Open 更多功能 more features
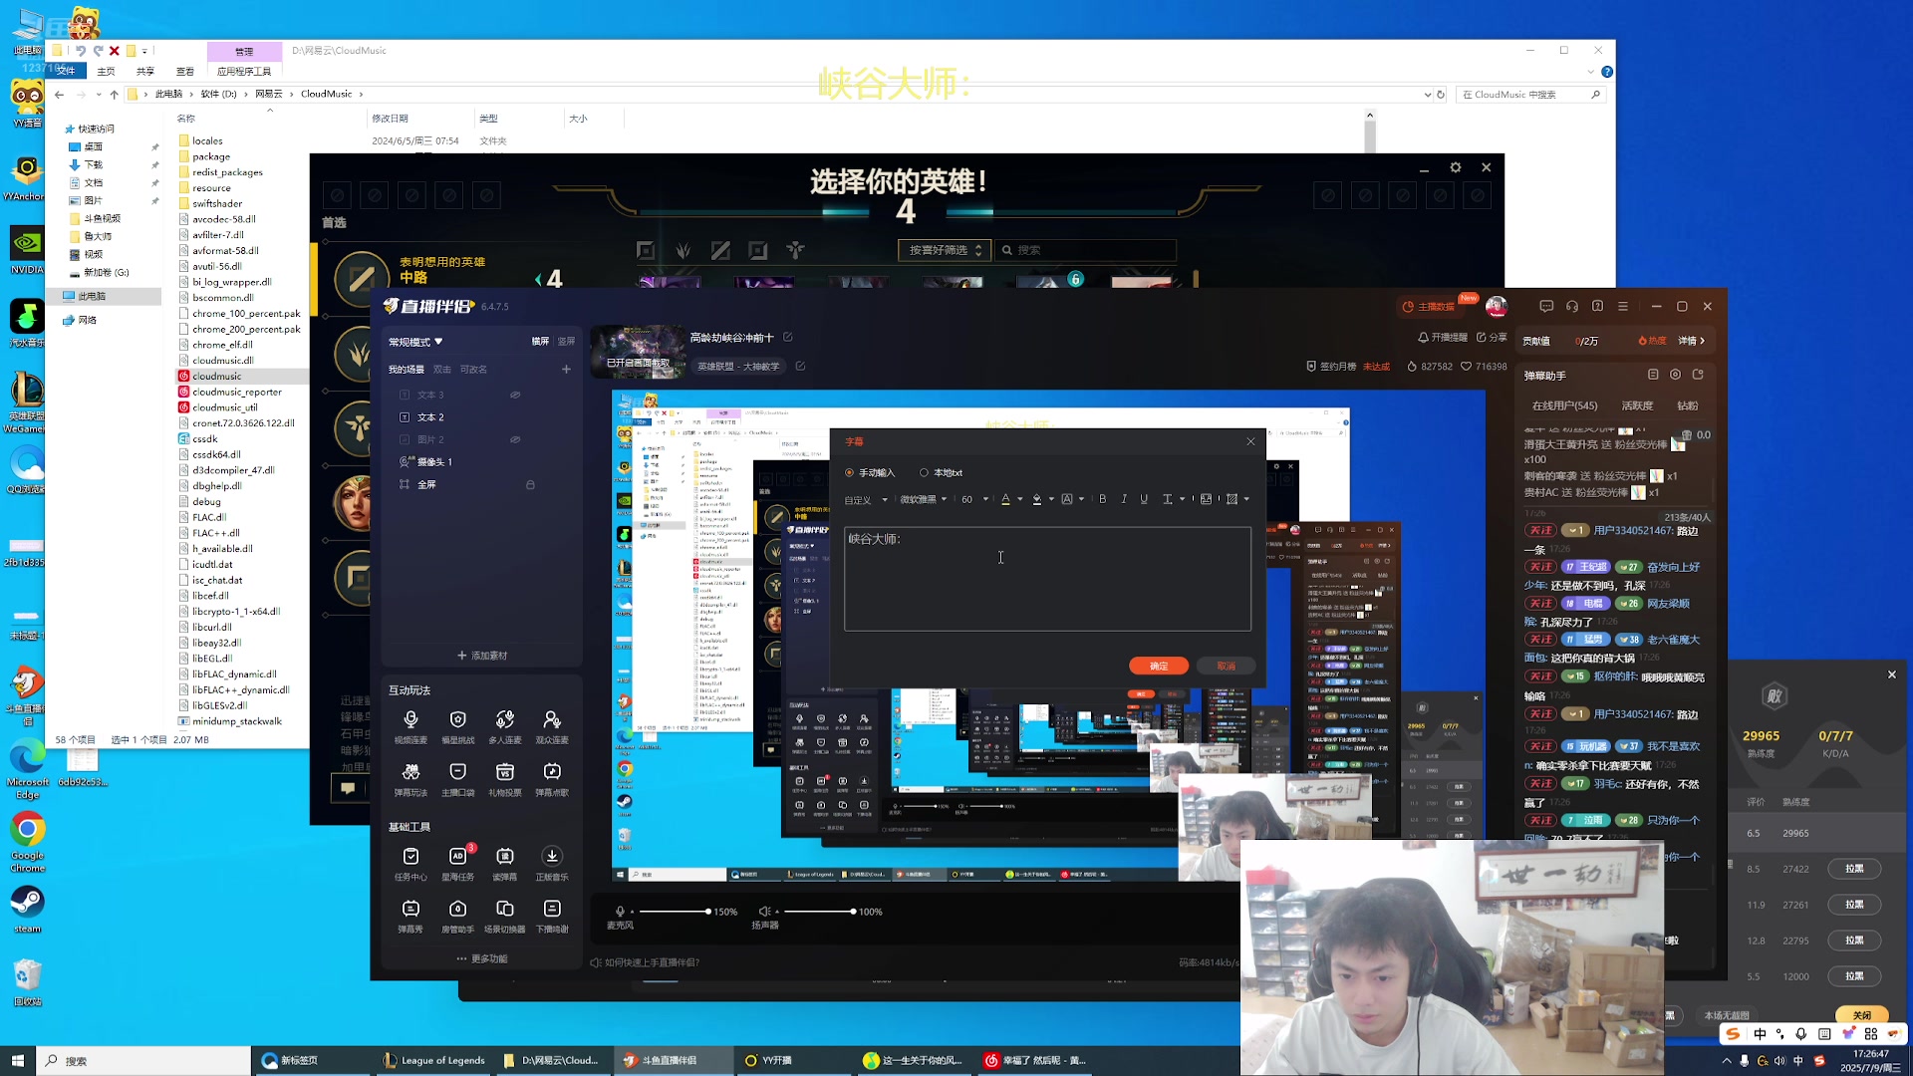Viewport: 1913px width, 1076px height. (x=482, y=958)
